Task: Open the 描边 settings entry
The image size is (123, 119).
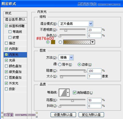Action: point(12,43)
